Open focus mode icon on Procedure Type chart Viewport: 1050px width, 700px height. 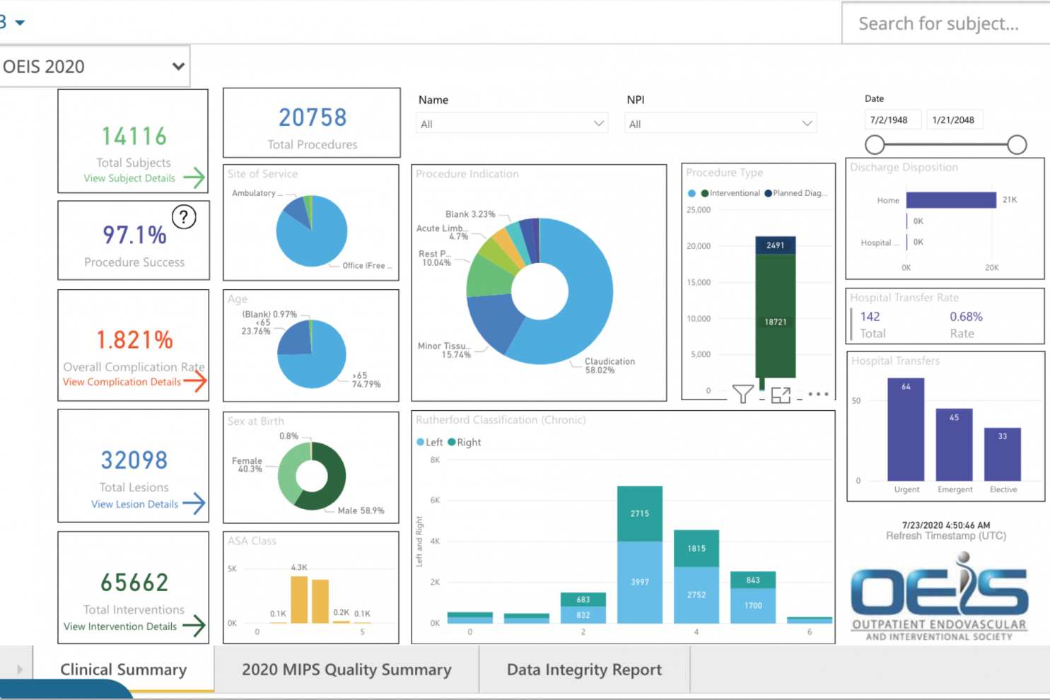click(781, 395)
